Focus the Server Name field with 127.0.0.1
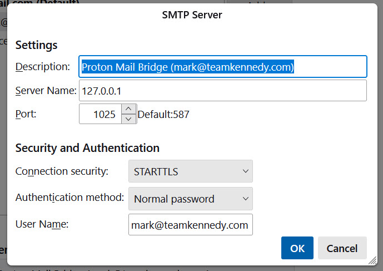The width and height of the screenshot is (383, 271). click(x=222, y=90)
